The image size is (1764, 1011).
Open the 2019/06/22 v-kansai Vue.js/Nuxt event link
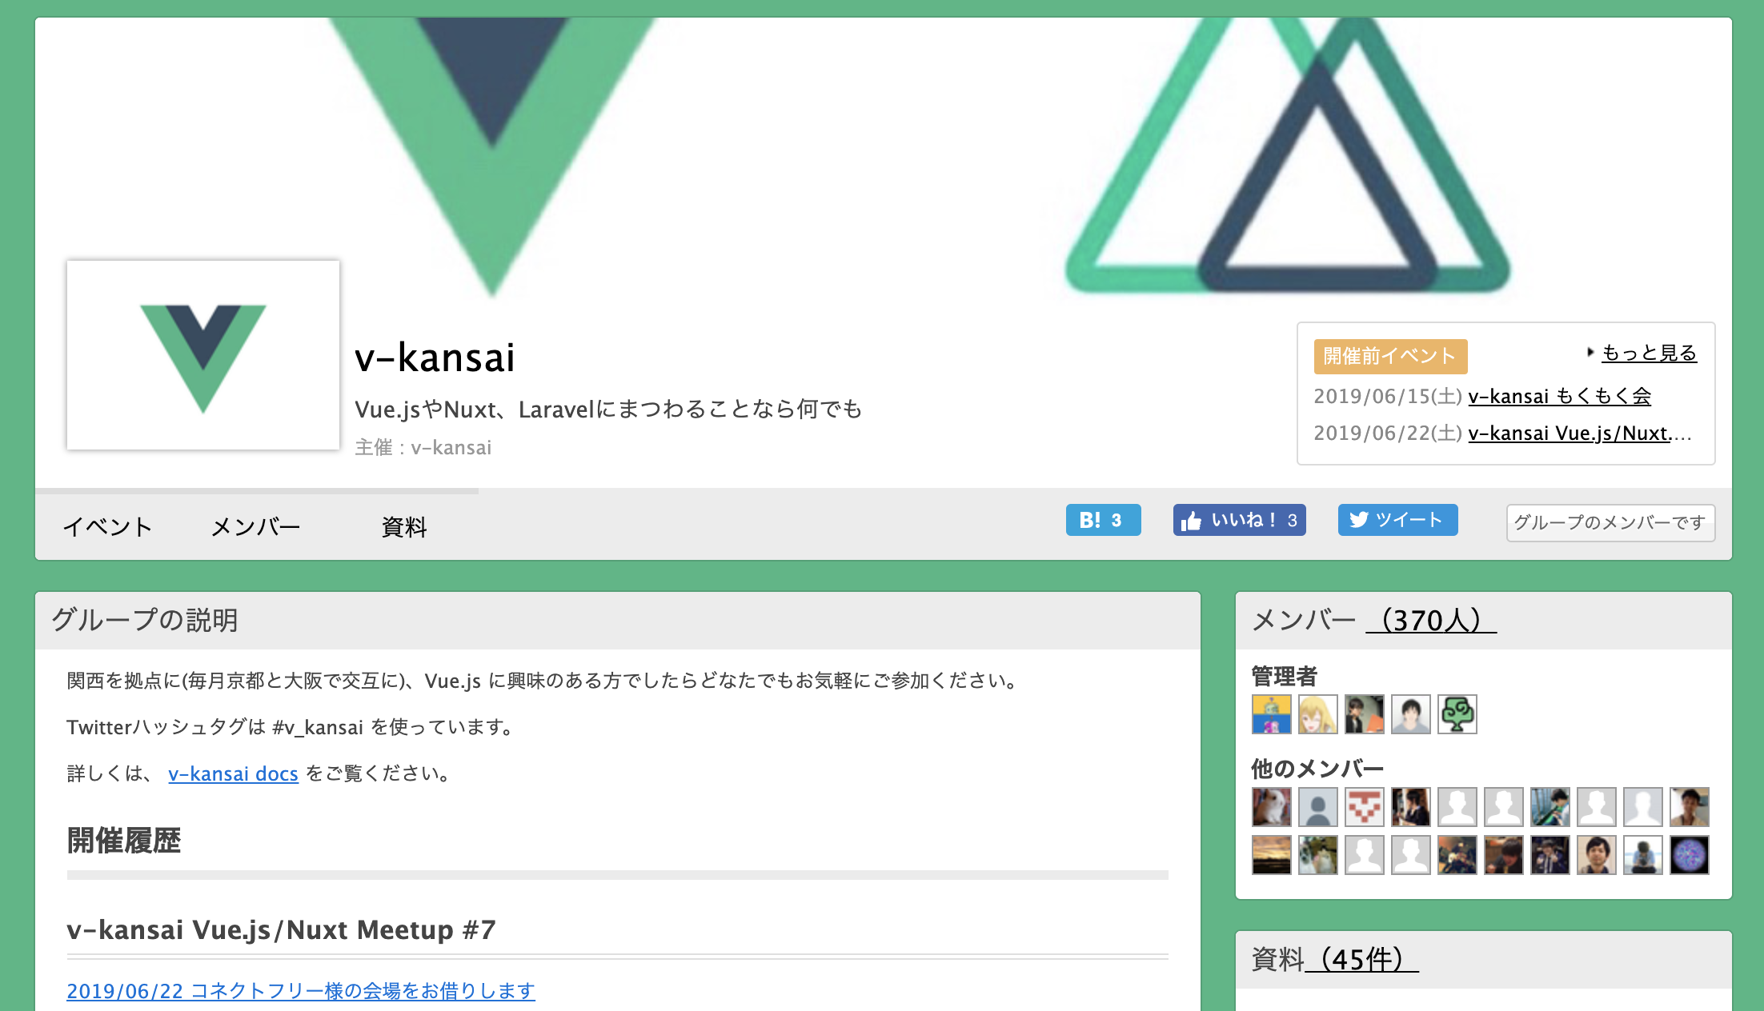1580,433
